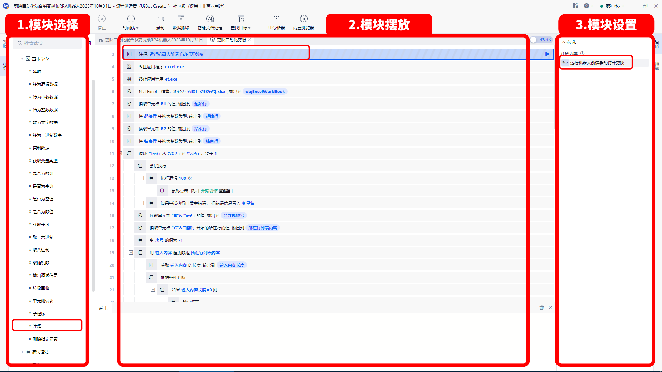Open the 查找目标 dropdown
This screenshot has width=662, height=372.
241,22
